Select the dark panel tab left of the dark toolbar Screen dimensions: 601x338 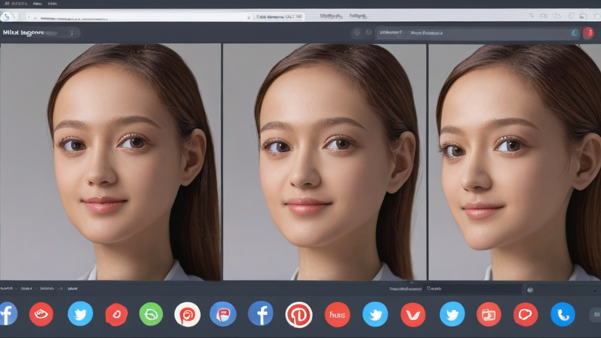[x=40, y=33]
